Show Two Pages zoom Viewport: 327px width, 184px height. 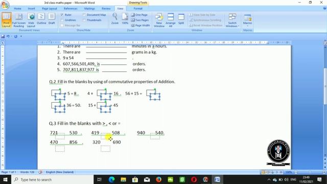(x=139, y=20)
